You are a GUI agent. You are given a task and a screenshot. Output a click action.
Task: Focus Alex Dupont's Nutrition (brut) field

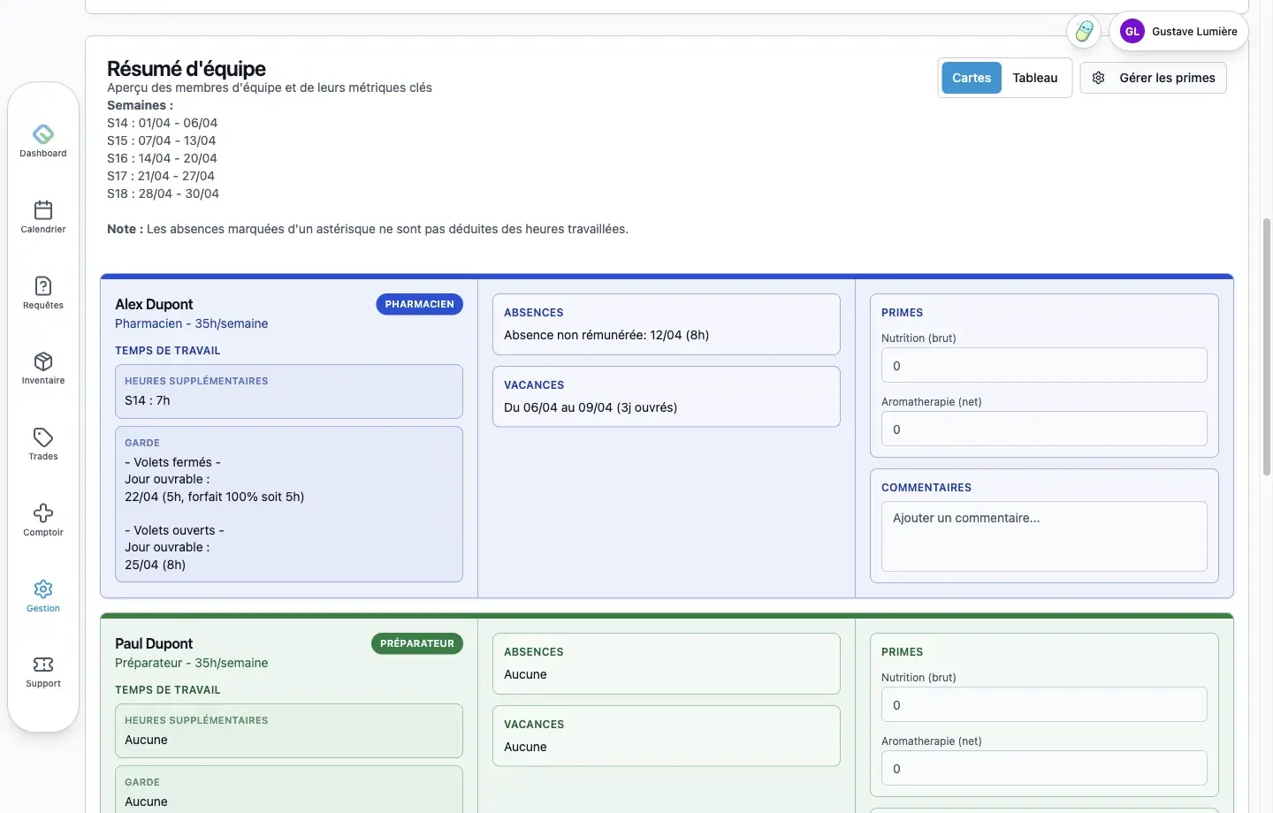click(x=1044, y=365)
